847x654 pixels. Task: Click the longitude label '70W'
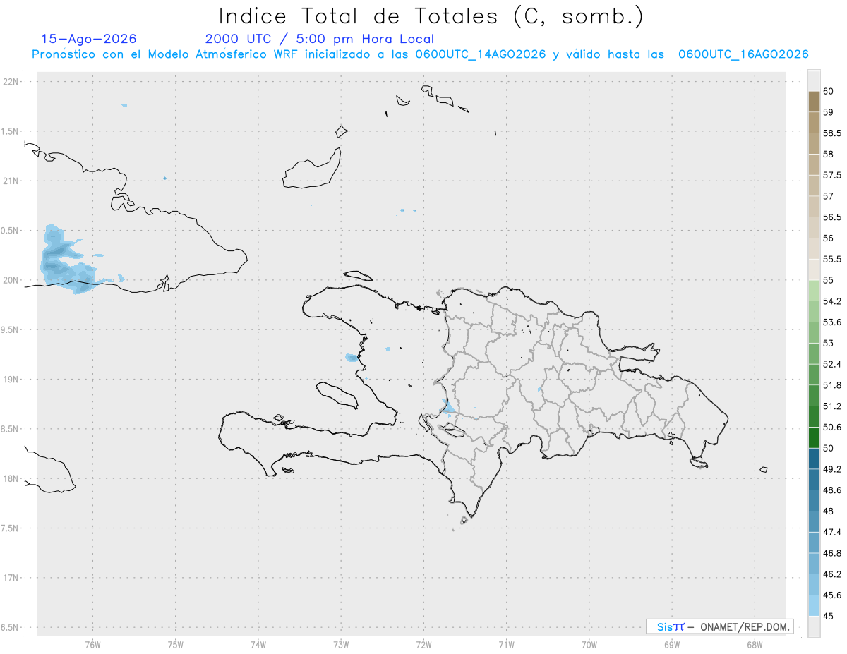click(x=589, y=645)
